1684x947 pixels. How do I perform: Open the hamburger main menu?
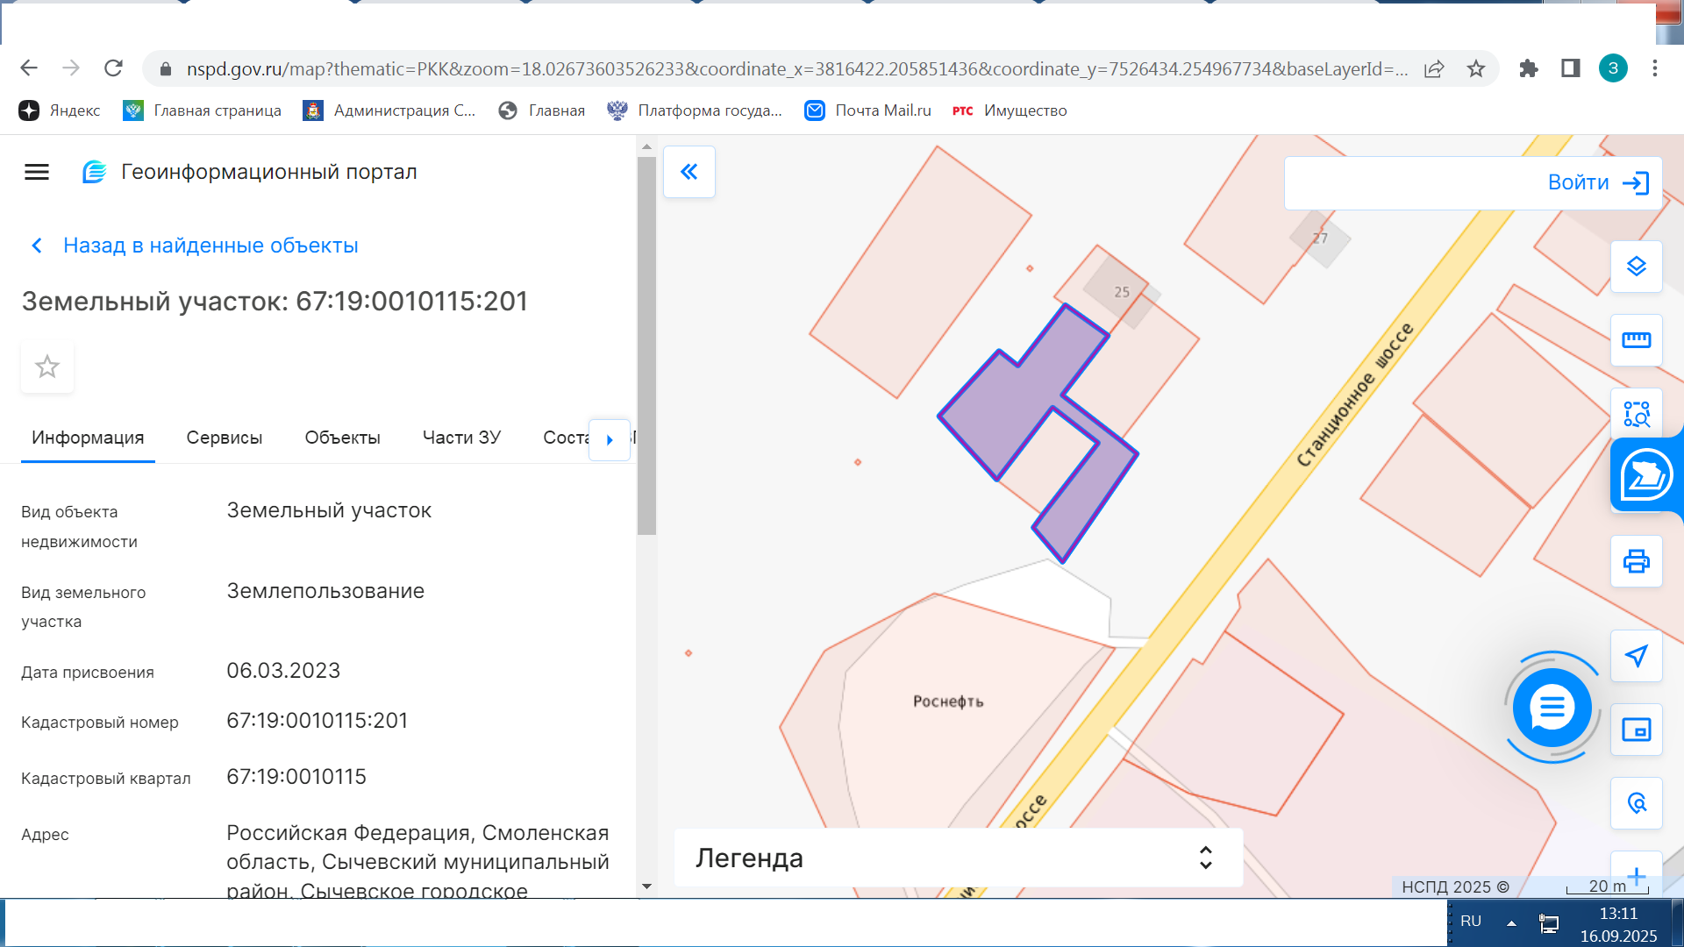pyautogui.click(x=37, y=173)
